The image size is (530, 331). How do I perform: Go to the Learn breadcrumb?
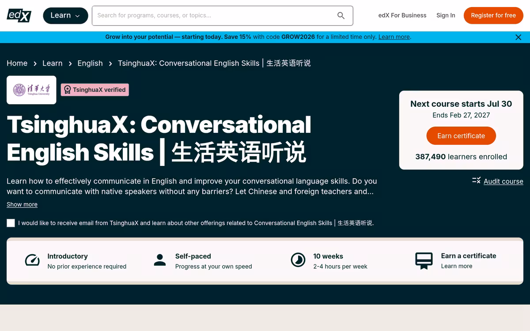52,64
